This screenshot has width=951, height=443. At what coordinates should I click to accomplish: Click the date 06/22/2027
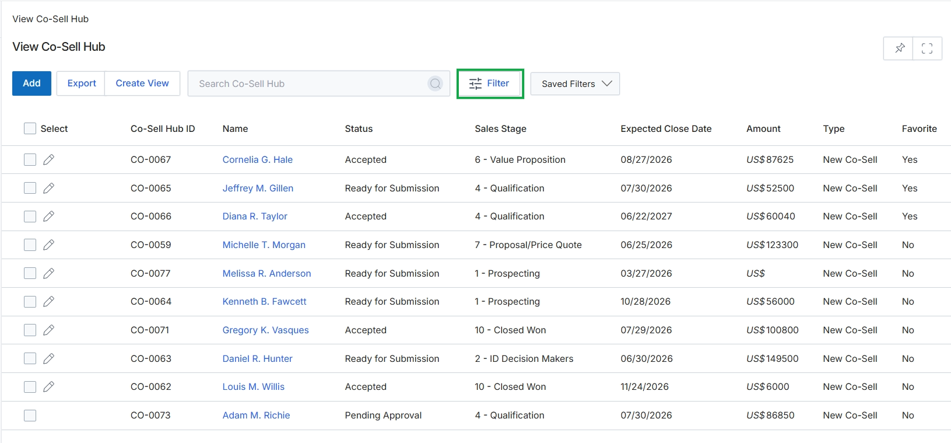(x=646, y=216)
